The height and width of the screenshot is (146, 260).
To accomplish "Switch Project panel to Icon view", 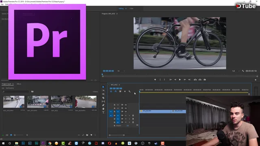I will tap(11, 135).
